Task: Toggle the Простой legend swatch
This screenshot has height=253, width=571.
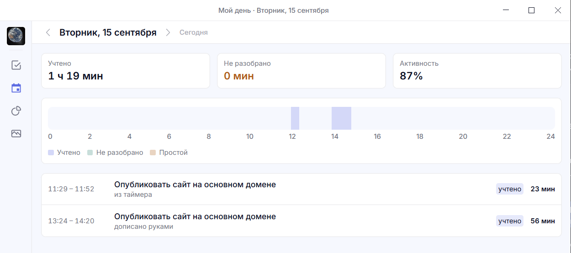Action: pyautogui.click(x=153, y=153)
